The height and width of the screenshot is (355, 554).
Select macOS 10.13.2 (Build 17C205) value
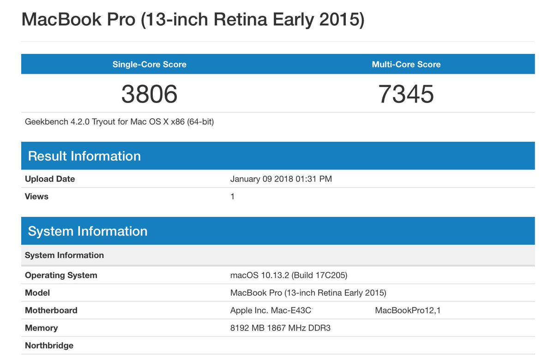tap(289, 275)
